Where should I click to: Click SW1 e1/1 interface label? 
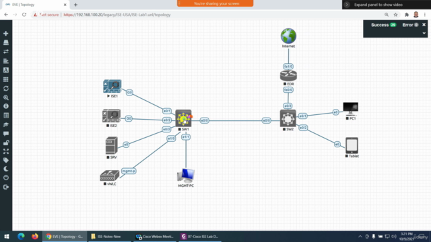[186, 137]
